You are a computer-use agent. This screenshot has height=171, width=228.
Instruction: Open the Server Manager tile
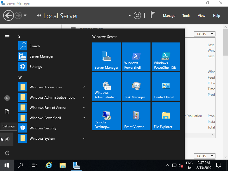click(x=106, y=56)
